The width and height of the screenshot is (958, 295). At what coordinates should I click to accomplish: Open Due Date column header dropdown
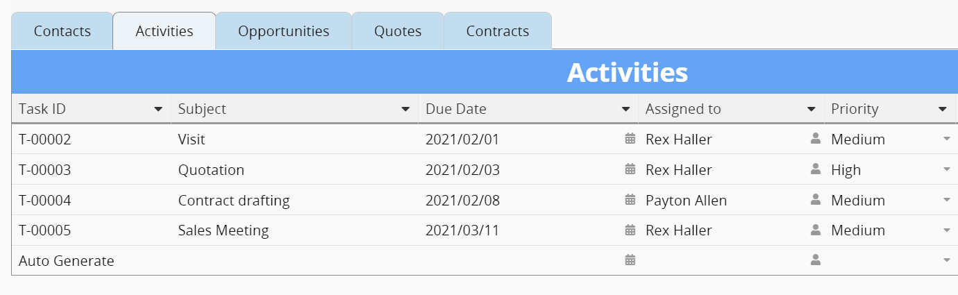(x=625, y=109)
